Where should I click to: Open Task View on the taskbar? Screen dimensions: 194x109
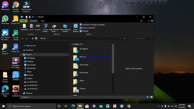click(66, 106)
